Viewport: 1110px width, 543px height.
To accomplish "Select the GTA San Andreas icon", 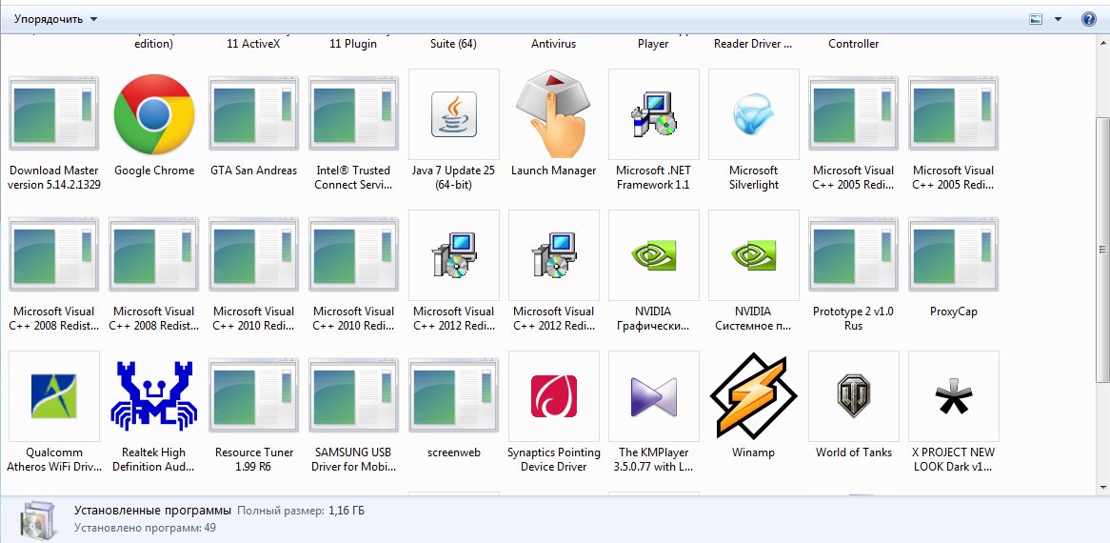I will 253,114.
